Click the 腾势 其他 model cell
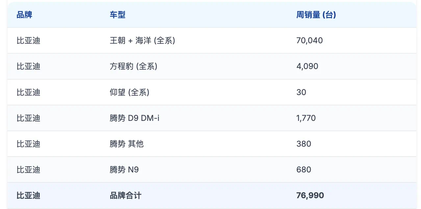 click(127, 144)
